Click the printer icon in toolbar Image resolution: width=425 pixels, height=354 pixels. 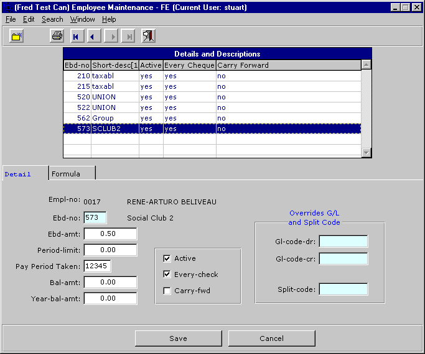pos(57,36)
